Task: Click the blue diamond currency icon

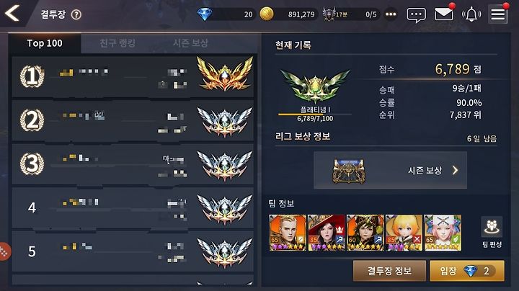Action: [x=205, y=14]
